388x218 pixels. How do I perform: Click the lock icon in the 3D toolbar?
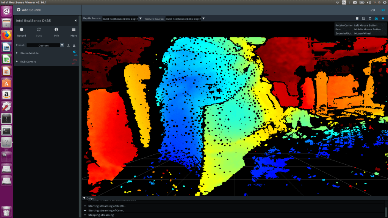pyautogui.click(x=383, y=18)
